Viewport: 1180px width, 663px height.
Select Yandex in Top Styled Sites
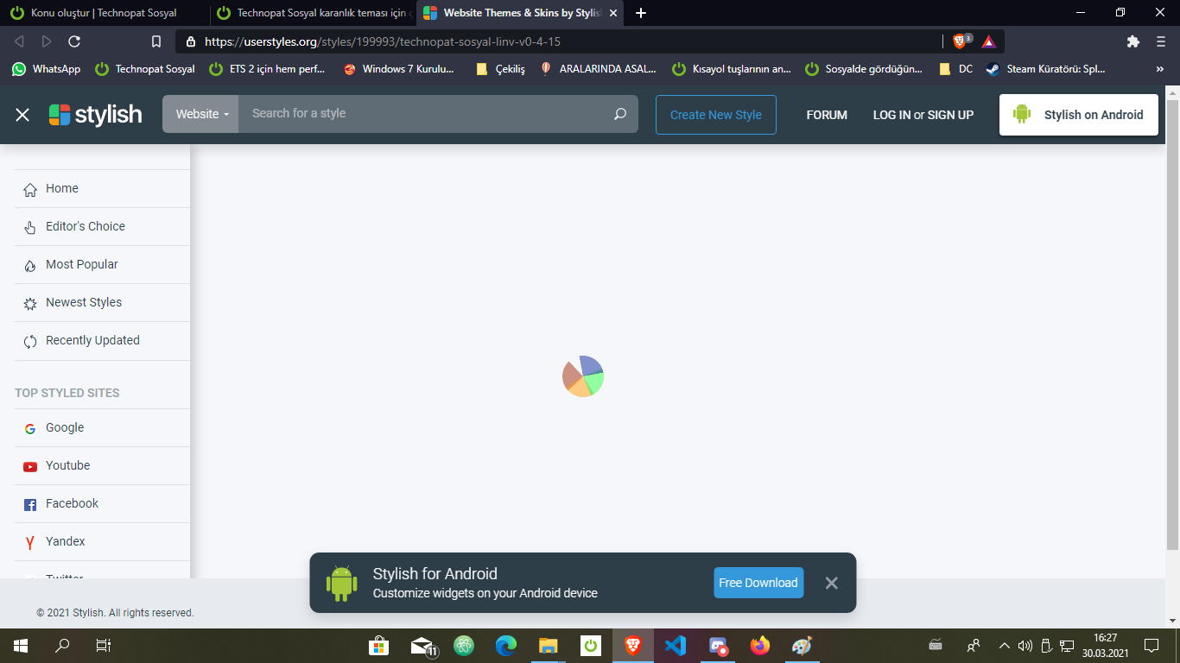coord(102,541)
